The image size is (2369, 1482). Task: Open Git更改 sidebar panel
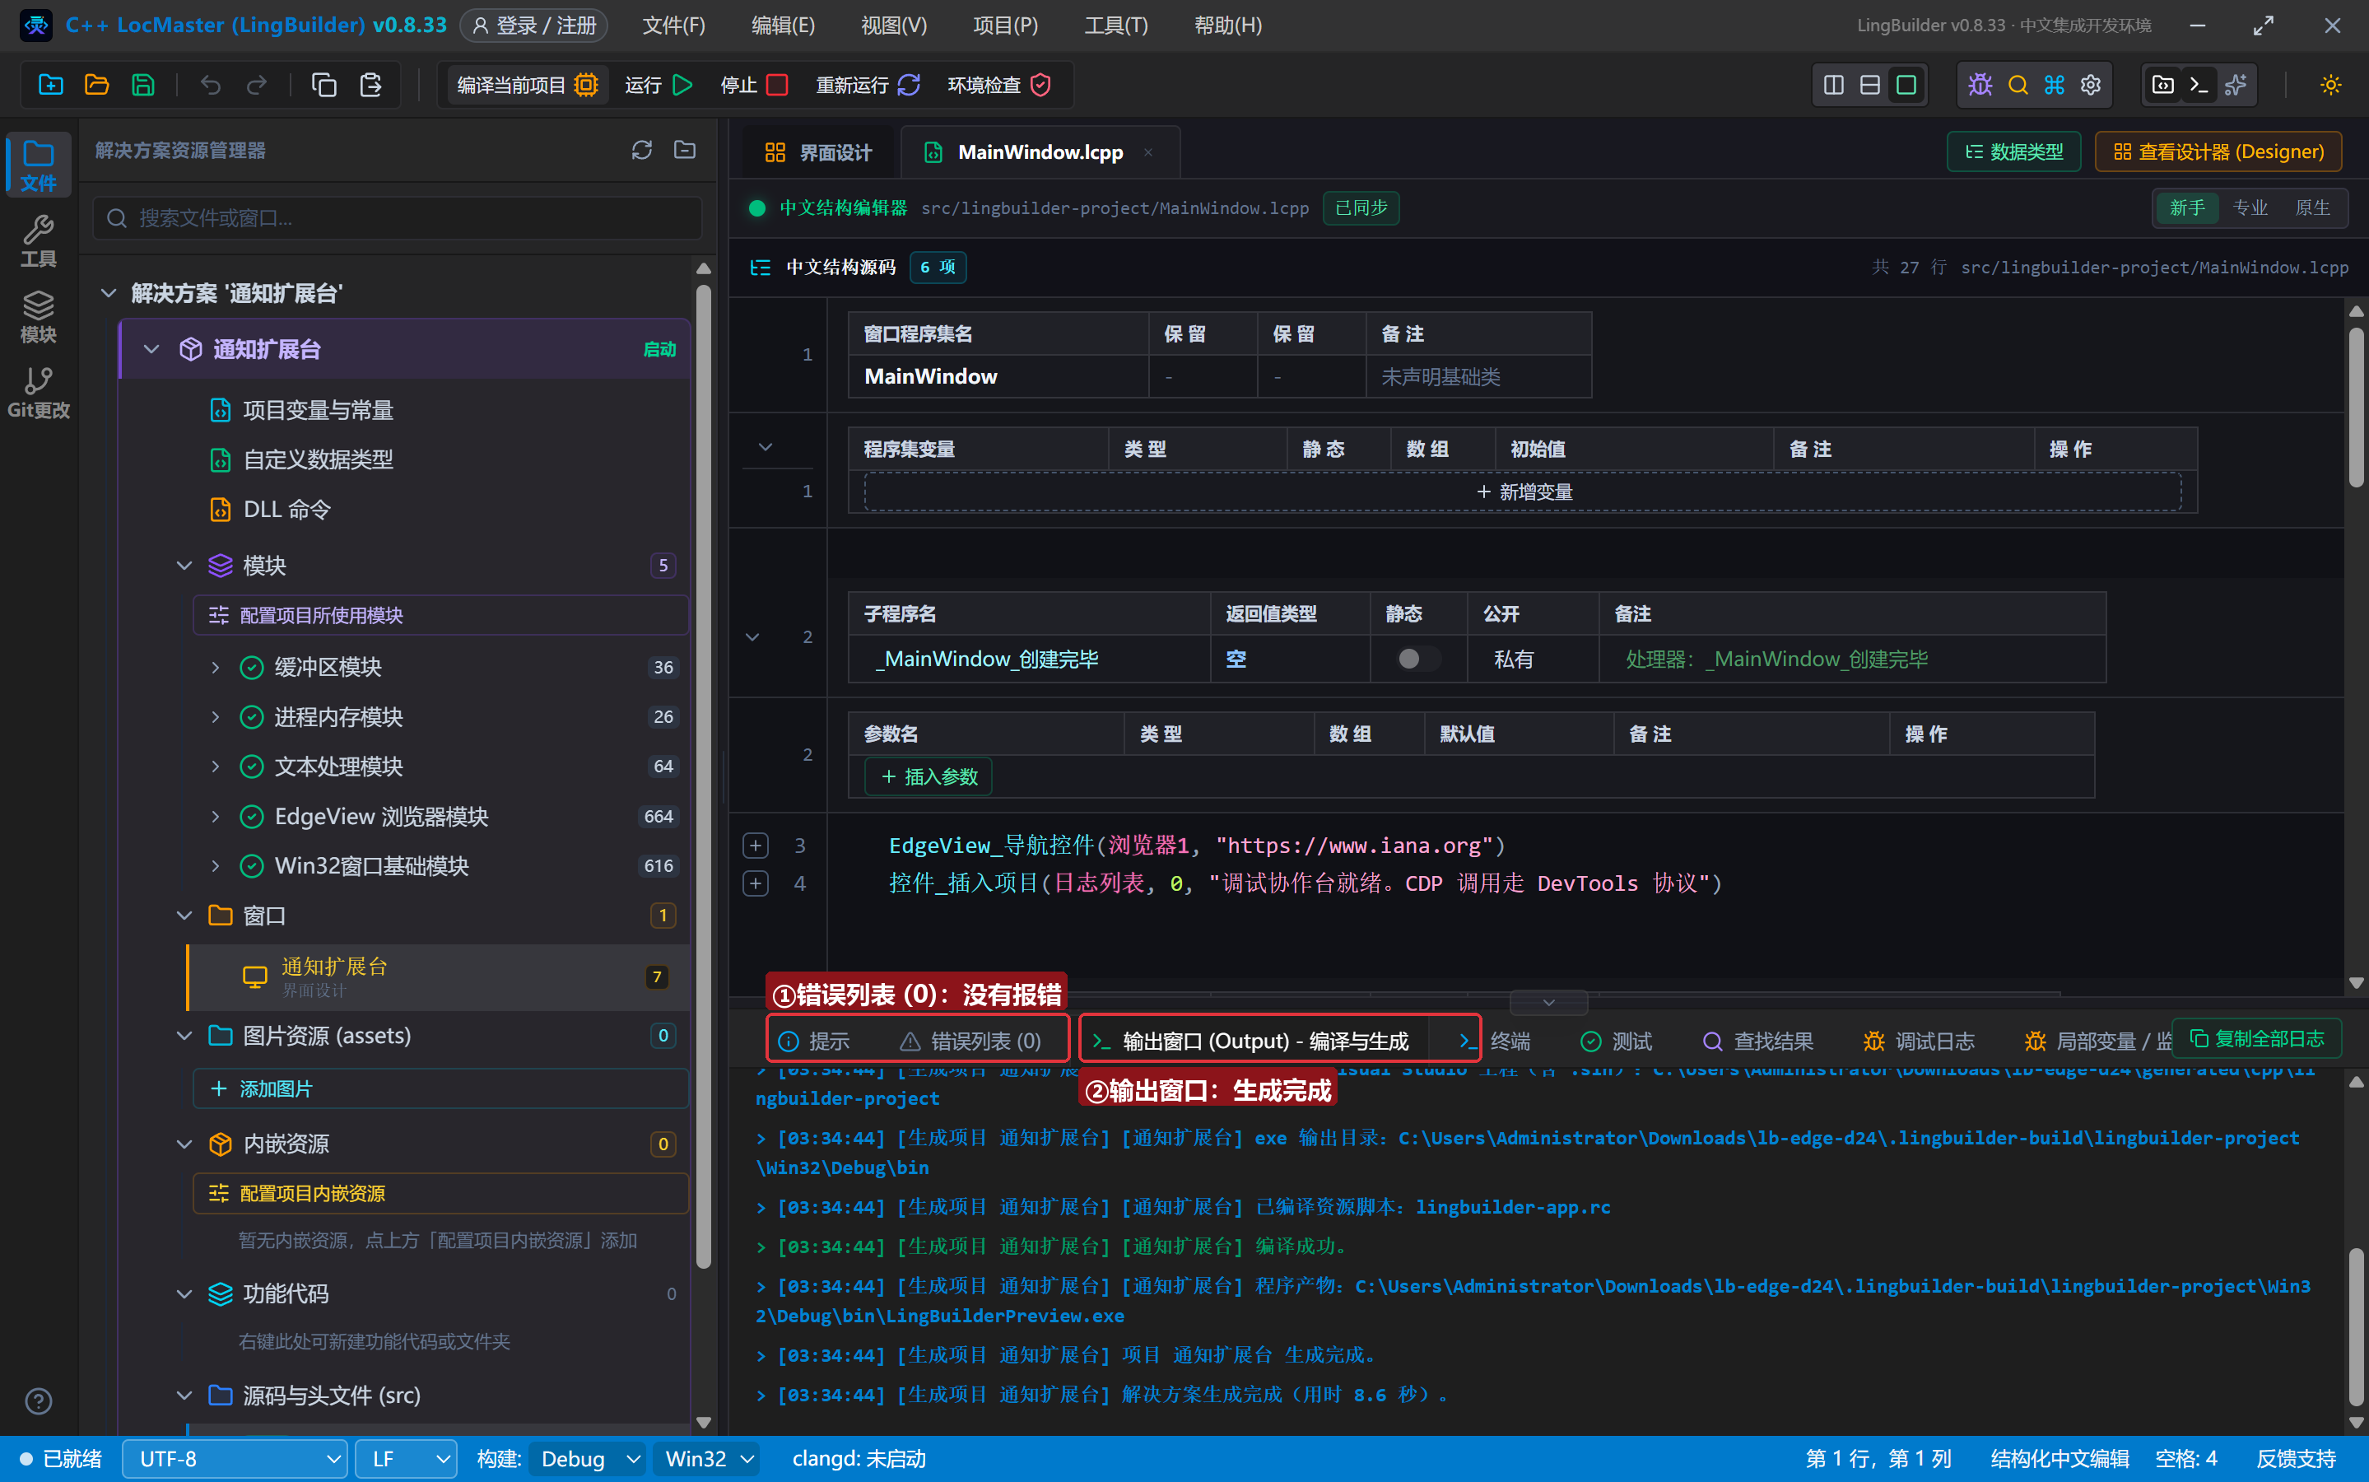pos(38,392)
